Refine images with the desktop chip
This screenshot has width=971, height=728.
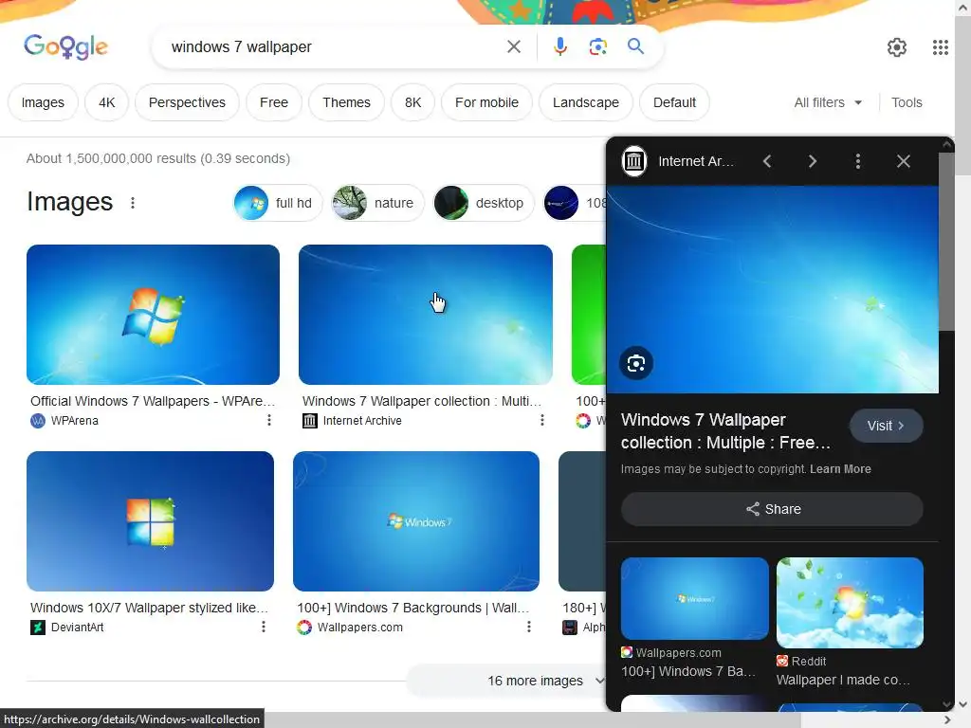coord(483,203)
